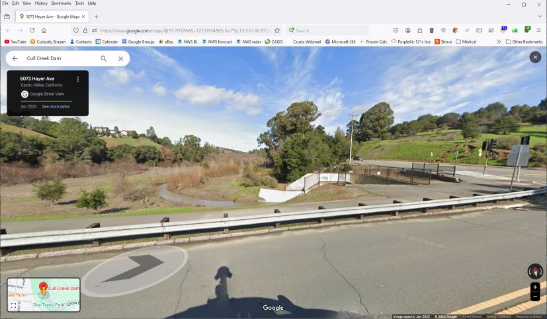Zoom in with the plus button
The image size is (547, 319).
(x=535, y=287)
